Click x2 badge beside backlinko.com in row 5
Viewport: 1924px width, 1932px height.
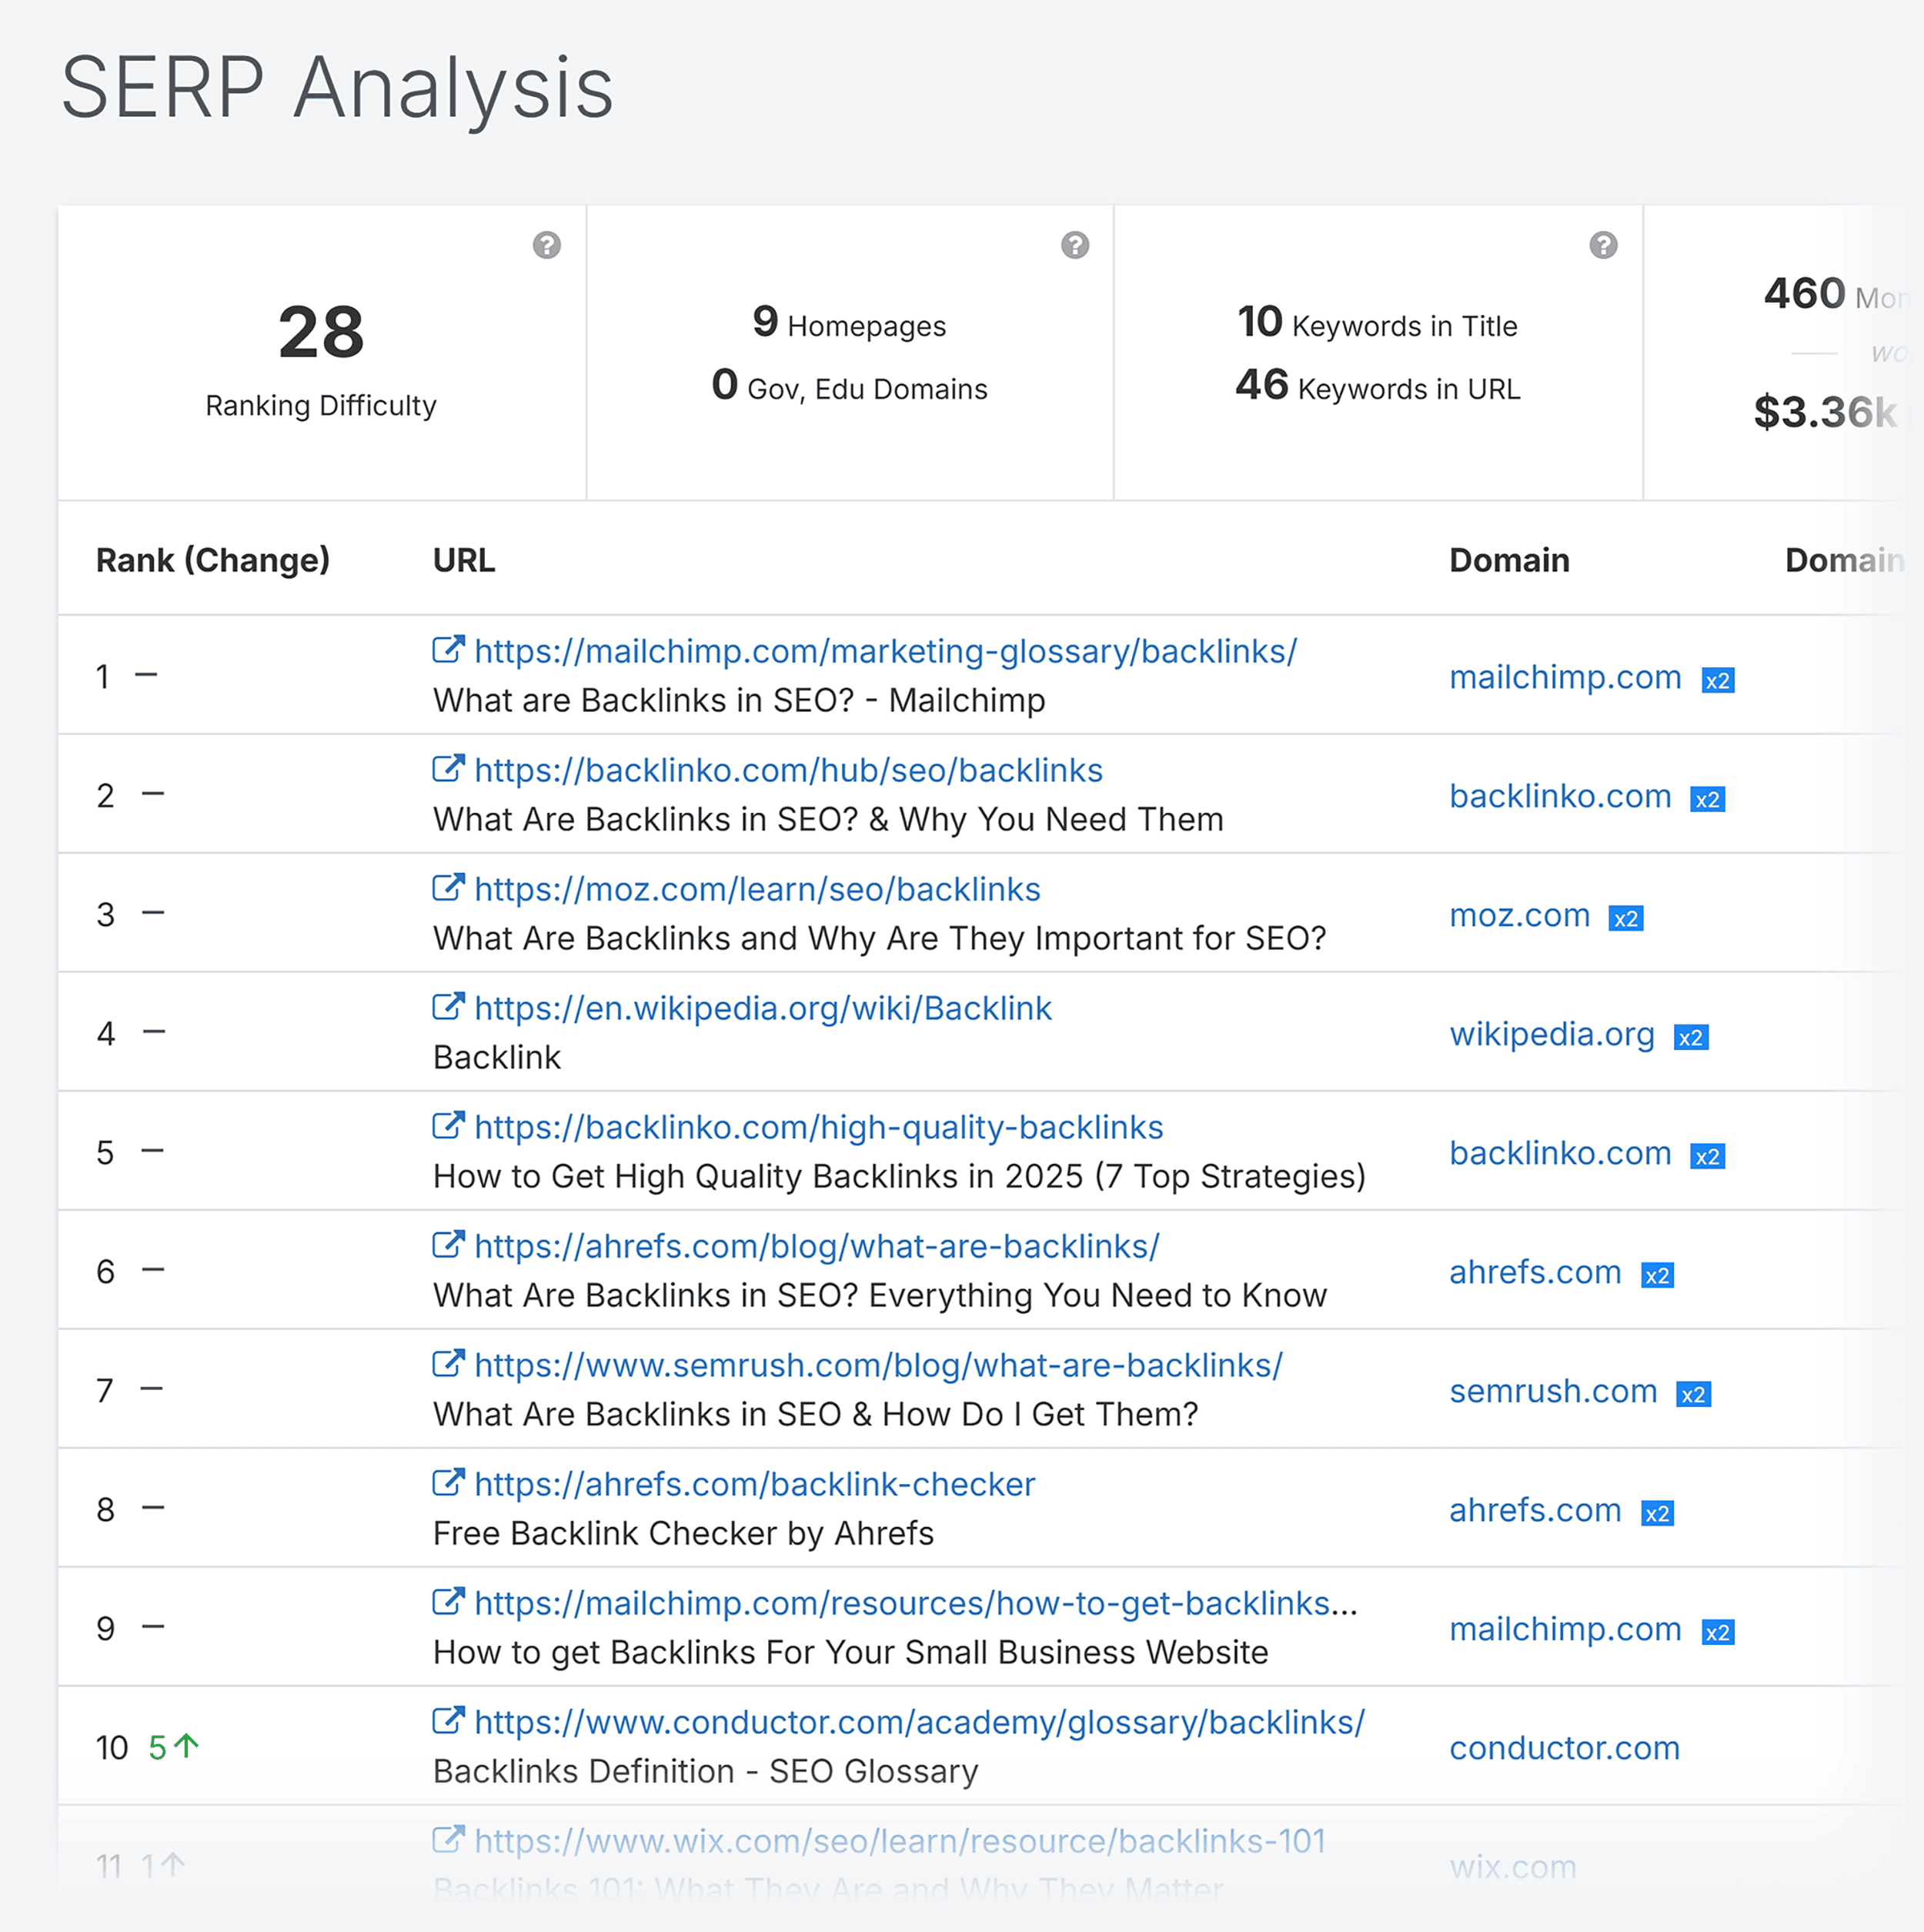[x=1707, y=1157]
